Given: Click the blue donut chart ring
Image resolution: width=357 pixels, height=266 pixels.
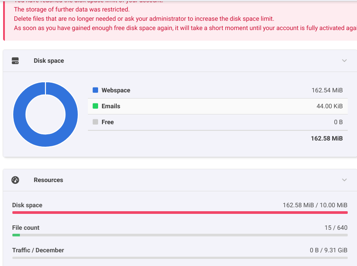Looking at the screenshot, I should click(19, 114).
